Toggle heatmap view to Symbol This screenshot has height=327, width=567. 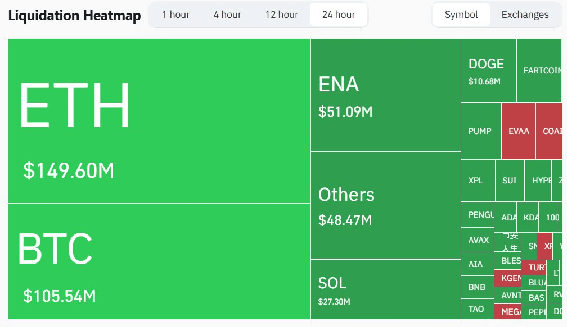[461, 15]
